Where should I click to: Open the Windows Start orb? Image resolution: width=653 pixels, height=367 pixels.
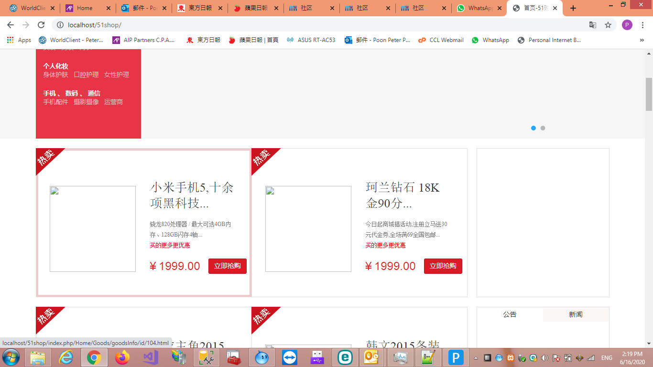(x=11, y=357)
